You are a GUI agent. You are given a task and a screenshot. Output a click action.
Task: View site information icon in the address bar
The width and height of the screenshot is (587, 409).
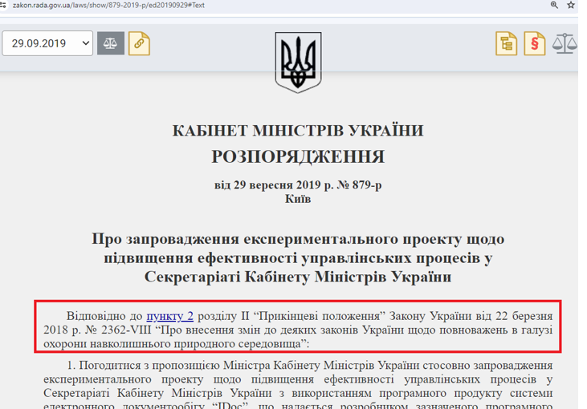click(5, 5)
